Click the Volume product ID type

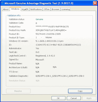49,37
